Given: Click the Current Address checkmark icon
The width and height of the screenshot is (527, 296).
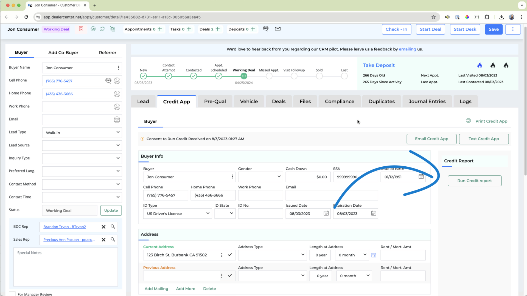Looking at the screenshot, I should coord(230,255).
